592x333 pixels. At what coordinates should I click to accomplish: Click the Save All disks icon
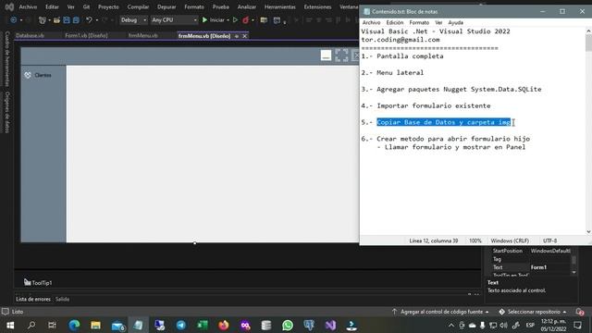click(x=76, y=19)
